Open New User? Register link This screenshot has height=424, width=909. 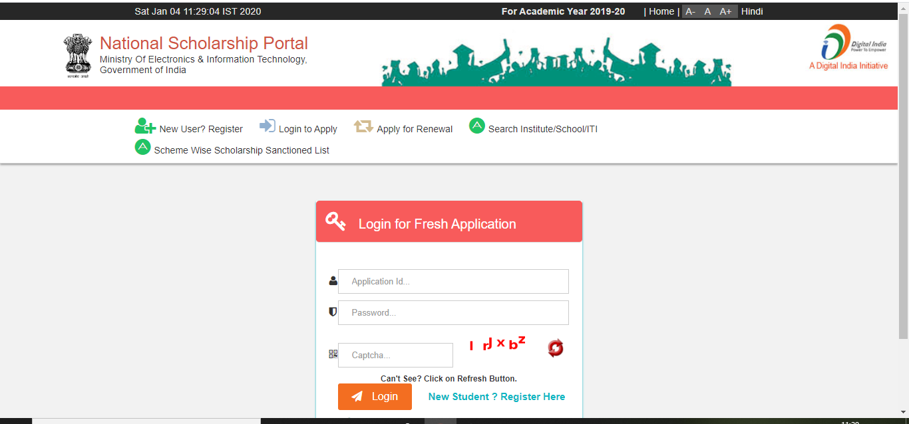pyautogui.click(x=201, y=129)
